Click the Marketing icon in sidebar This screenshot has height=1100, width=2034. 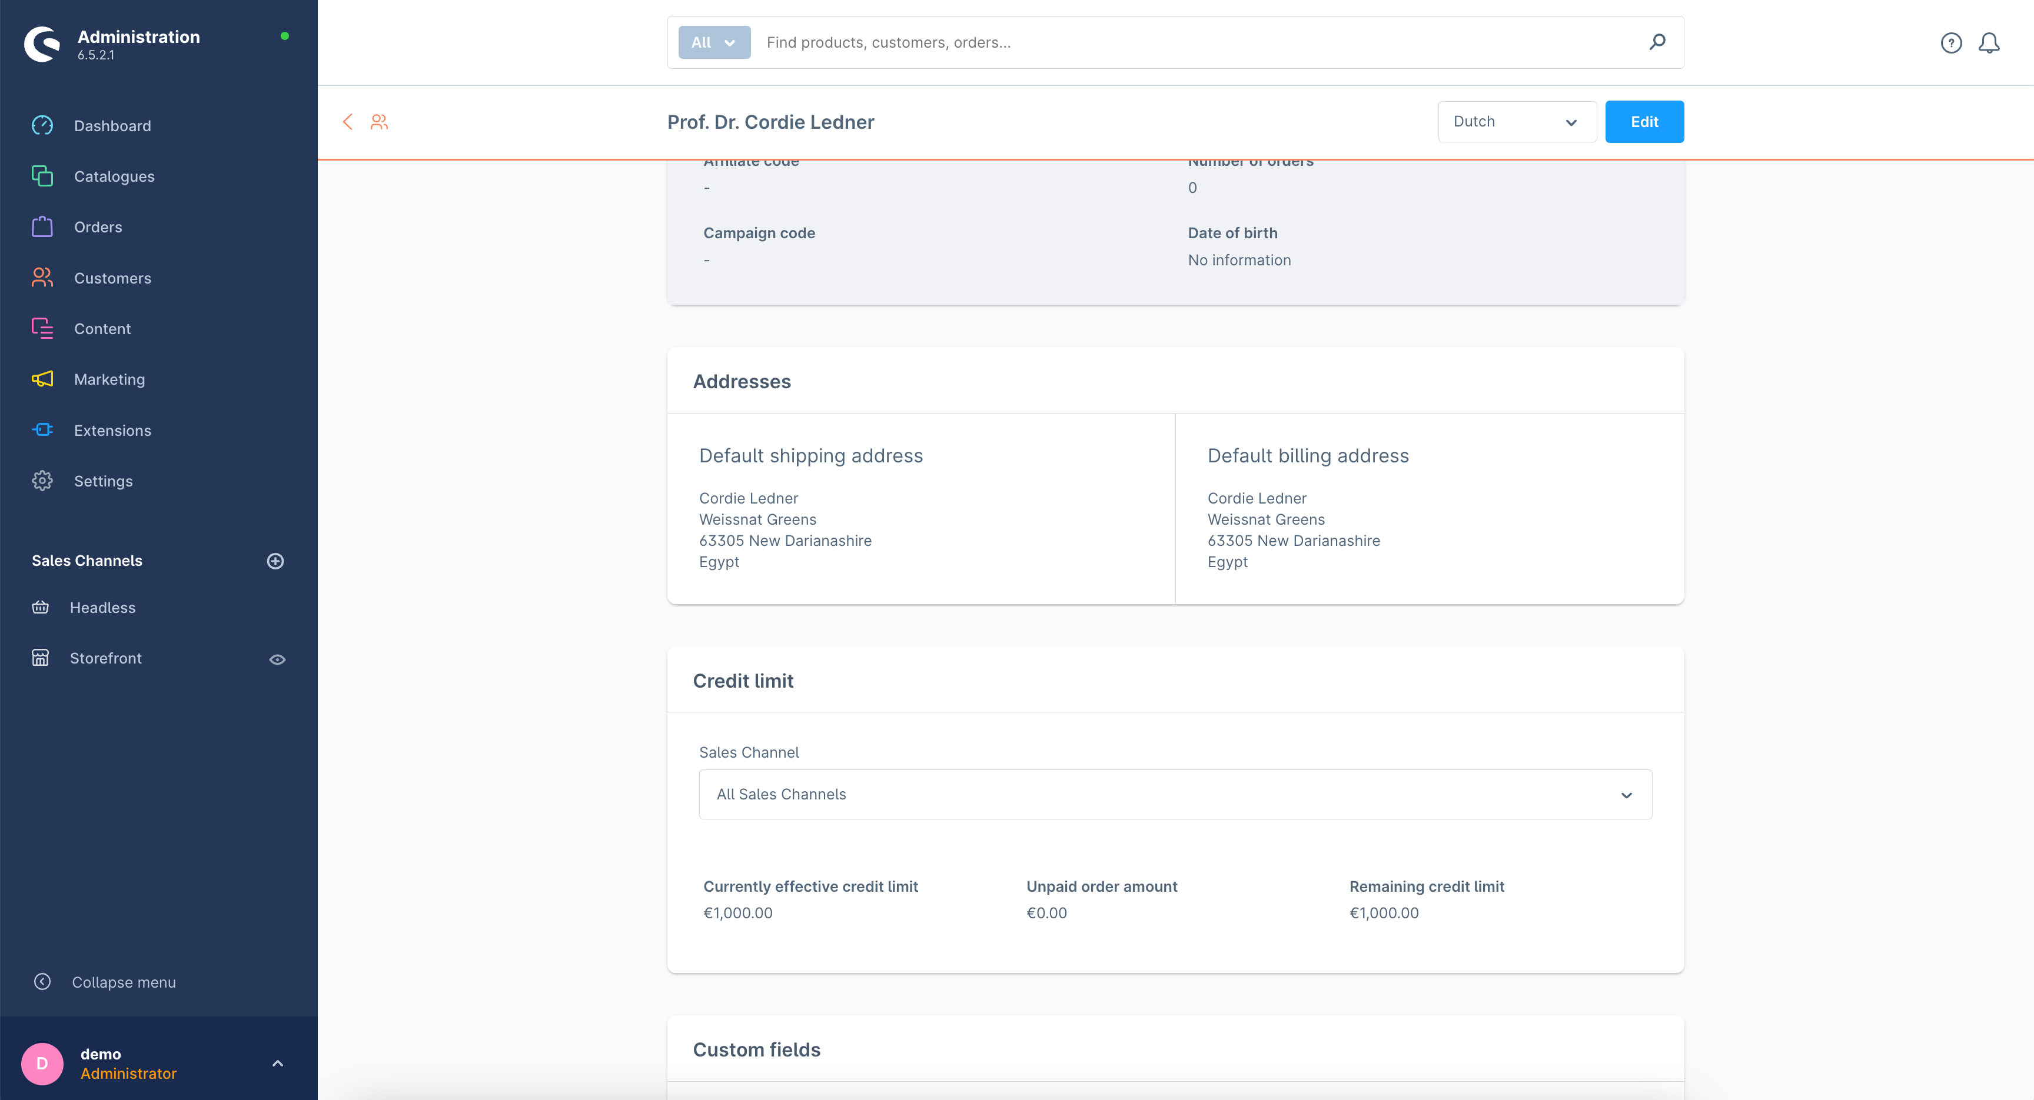pos(42,379)
